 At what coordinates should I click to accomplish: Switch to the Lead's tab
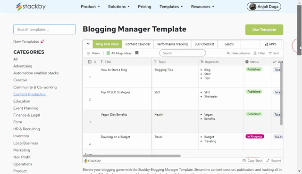[x=229, y=44]
